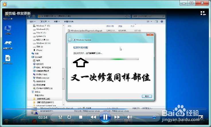The height and width of the screenshot is (127, 211).
Task: Open the 共享 dropdown menu
Action: [56, 22]
